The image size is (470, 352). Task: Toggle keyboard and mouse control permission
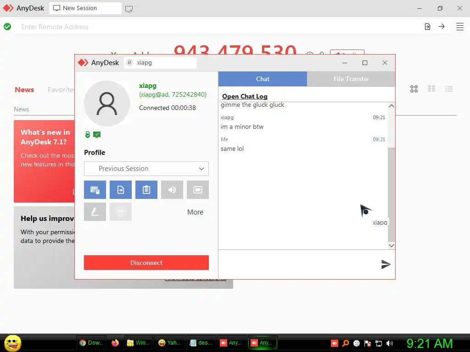[x=95, y=190]
